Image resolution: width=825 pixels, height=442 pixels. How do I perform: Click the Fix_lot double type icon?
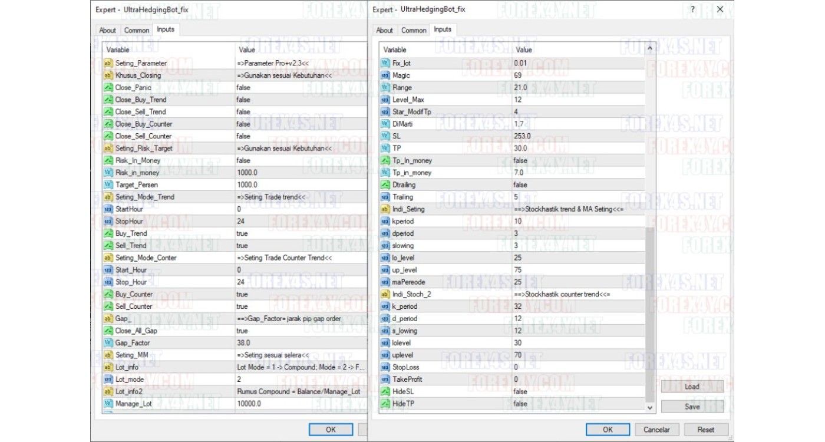(385, 63)
